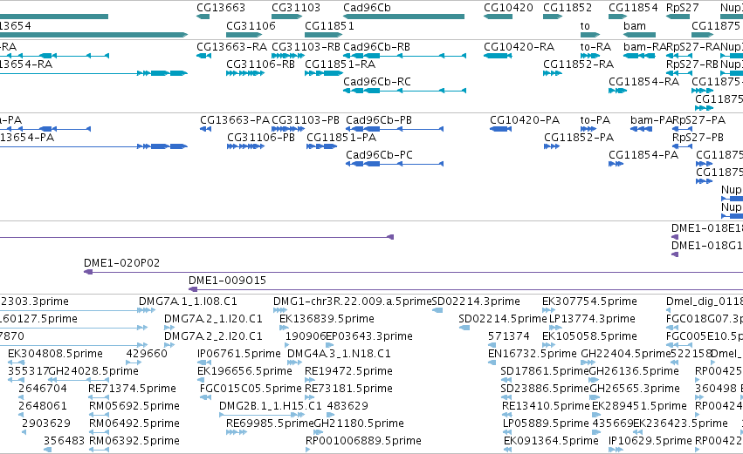Open the RE19472.5prime EST label

click(348, 372)
